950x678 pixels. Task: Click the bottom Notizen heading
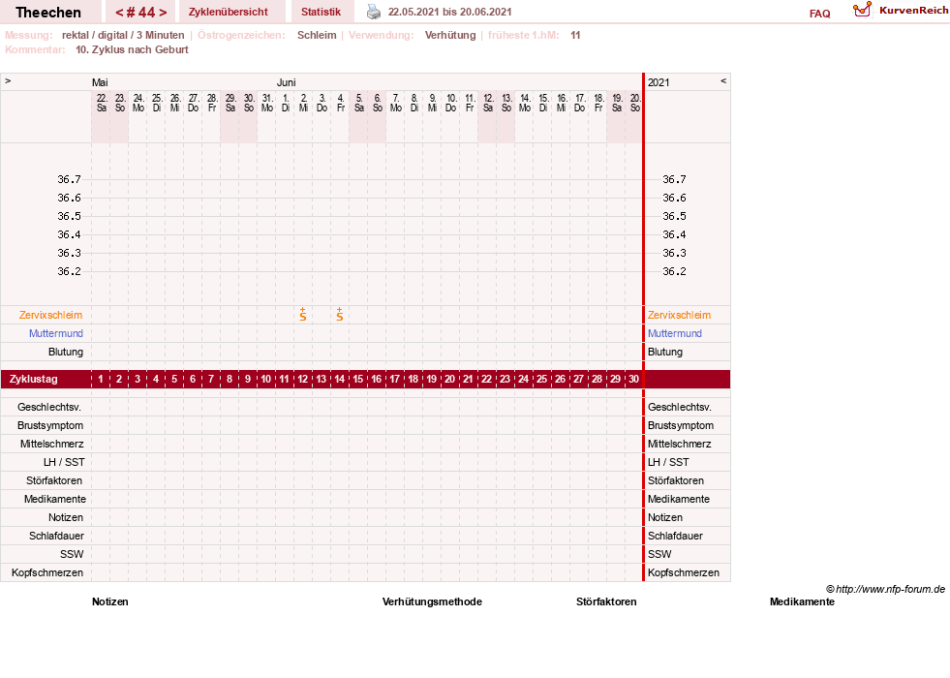110,601
